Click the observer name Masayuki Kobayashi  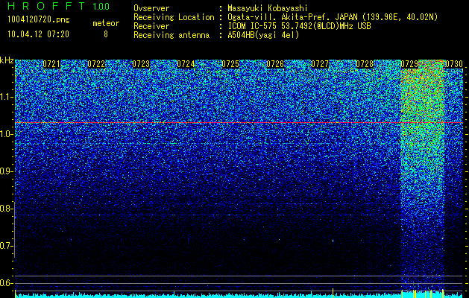tap(268, 8)
